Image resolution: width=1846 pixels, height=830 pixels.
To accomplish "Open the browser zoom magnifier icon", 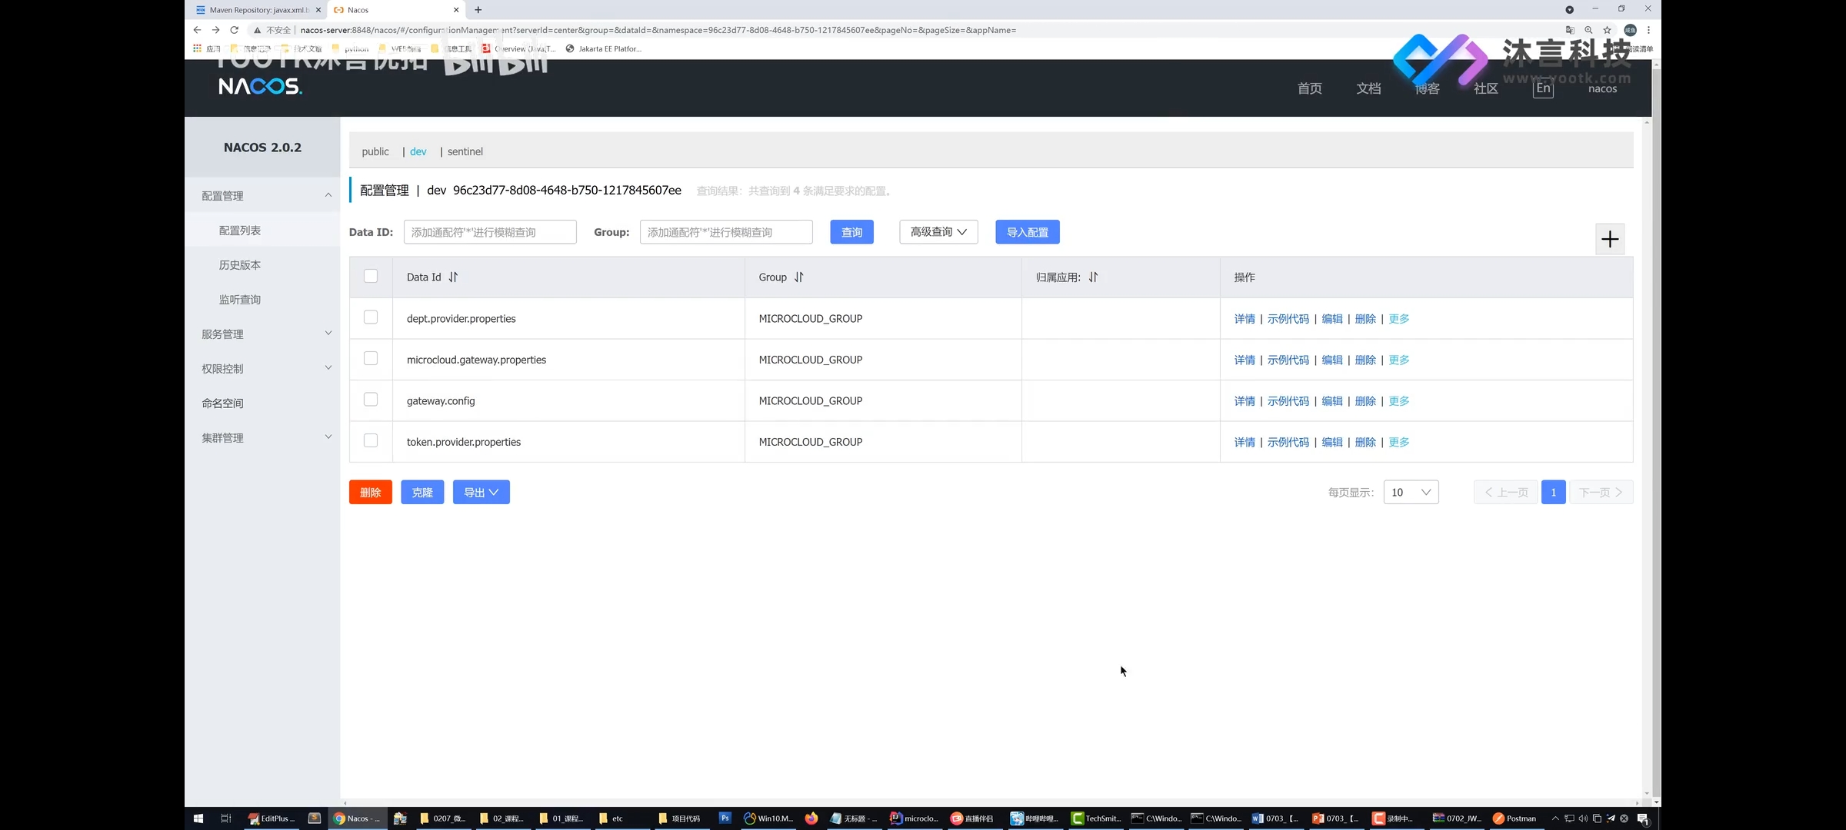I will click(1588, 30).
